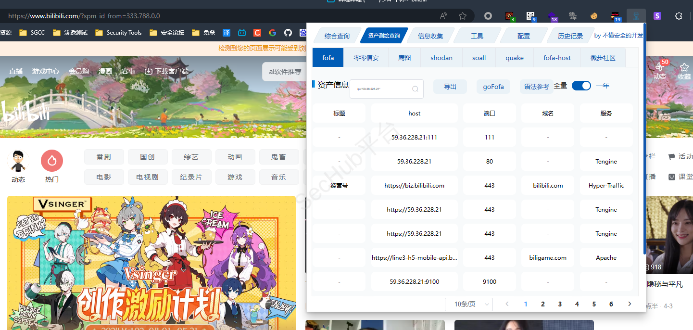Click the favorite star in the address bar

[x=462, y=16]
